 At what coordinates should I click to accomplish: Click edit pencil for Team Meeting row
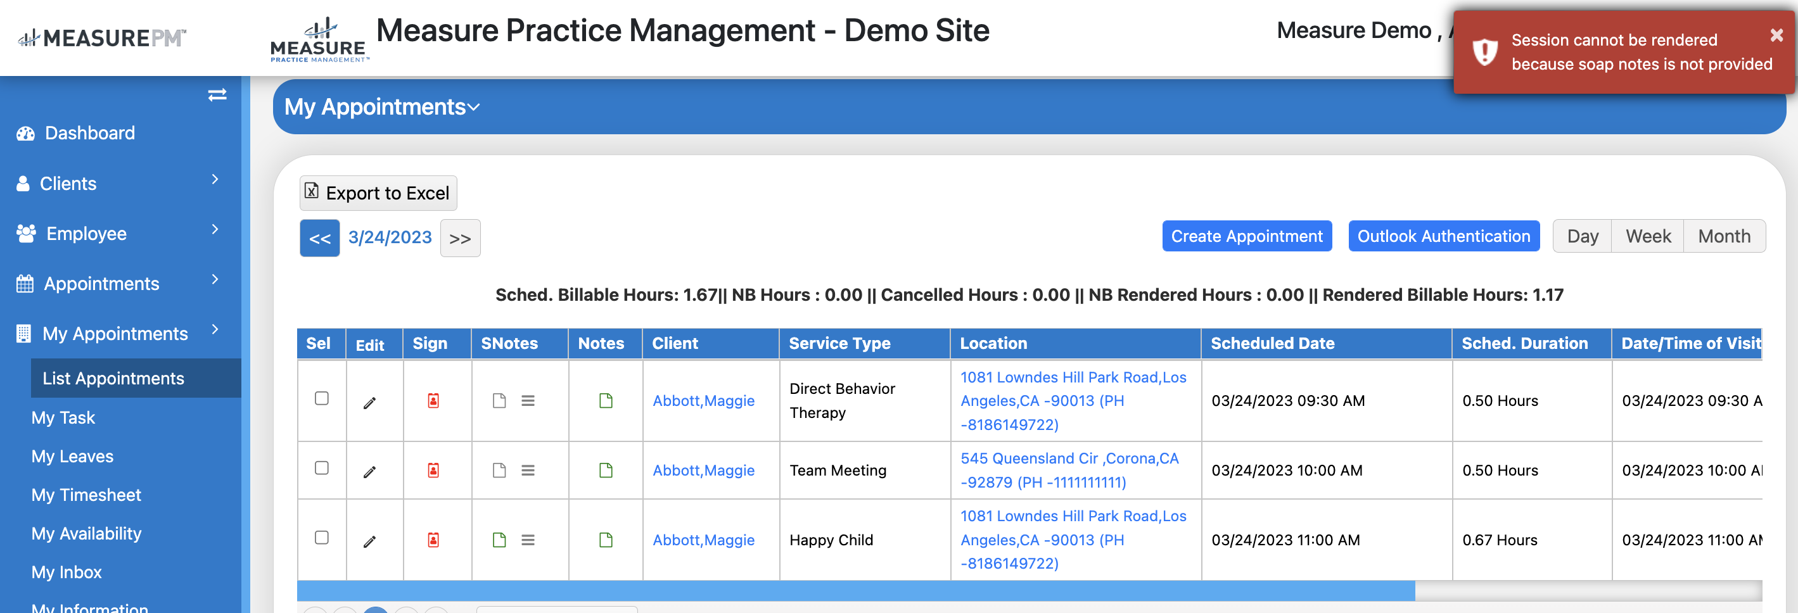[370, 472]
